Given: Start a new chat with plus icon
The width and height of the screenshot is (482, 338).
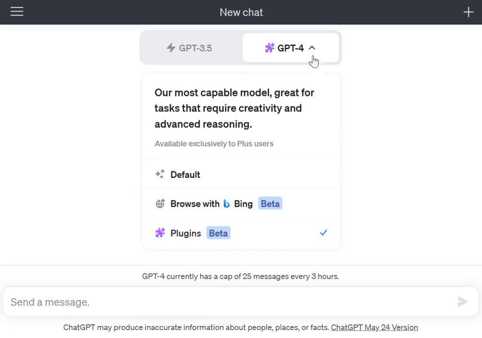Looking at the screenshot, I should click(468, 12).
